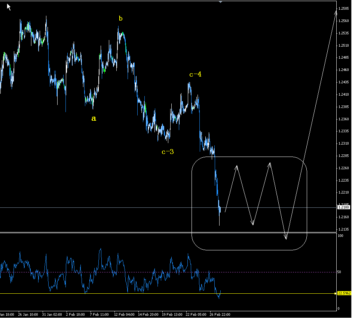Click the 'c-4' wave annotation
The image size is (352, 318).
pyautogui.click(x=195, y=75)
